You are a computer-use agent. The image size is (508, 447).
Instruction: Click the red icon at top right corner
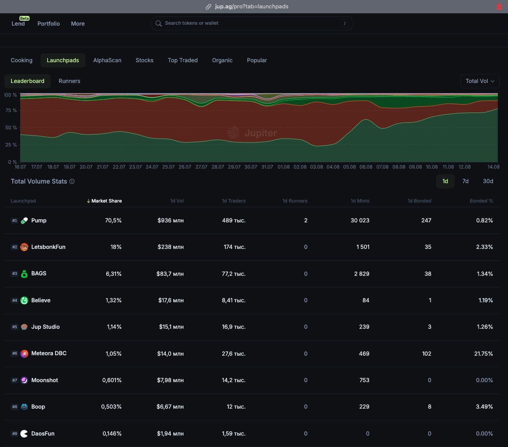tap(499, 7)
